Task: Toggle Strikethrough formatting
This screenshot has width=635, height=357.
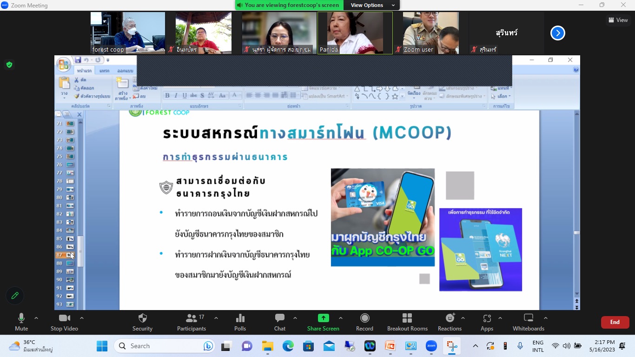Action: [193, 95]
